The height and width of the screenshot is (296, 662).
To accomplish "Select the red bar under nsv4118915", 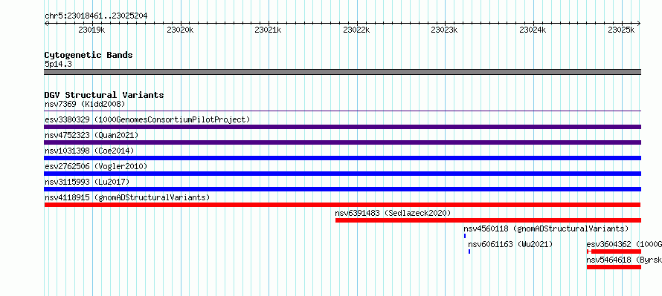I will pos(343,205).
